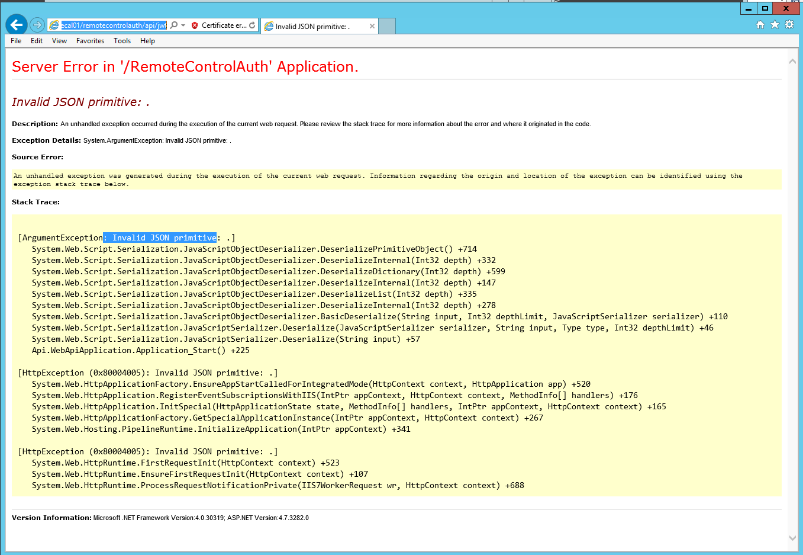Image resolution: width=803 pixels, height=555 pixels.
Task: Open a new tab using blank tab button
Action: 387,27
